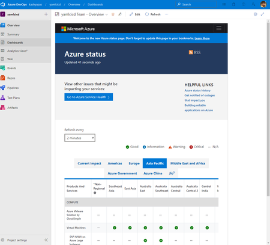The height and width of the screenshot is (245, 270).
Task: Click the team members icon next to star
Action: pos(120,14)
